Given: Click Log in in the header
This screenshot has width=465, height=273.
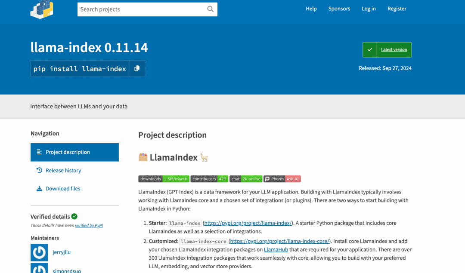Looking at the screenshot, I should [x=369, y=9].
